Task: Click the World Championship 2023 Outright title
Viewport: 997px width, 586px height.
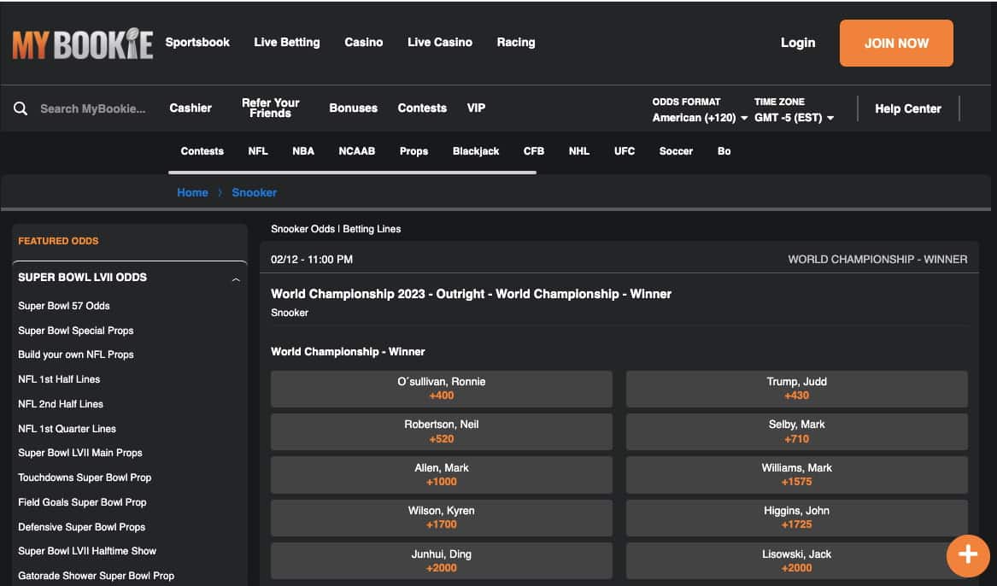Action: 471,294
